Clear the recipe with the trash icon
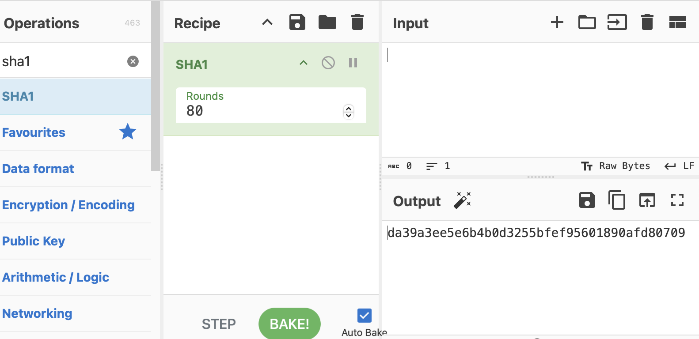This screenshot has width=699, height=339. (357, 22)
